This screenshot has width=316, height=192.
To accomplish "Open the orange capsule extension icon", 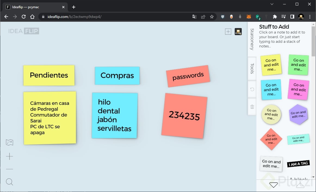I will click(231, 17).
